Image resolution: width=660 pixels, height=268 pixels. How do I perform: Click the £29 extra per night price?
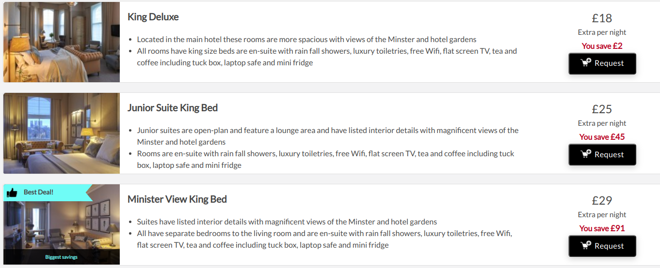(x=602, y=201)
